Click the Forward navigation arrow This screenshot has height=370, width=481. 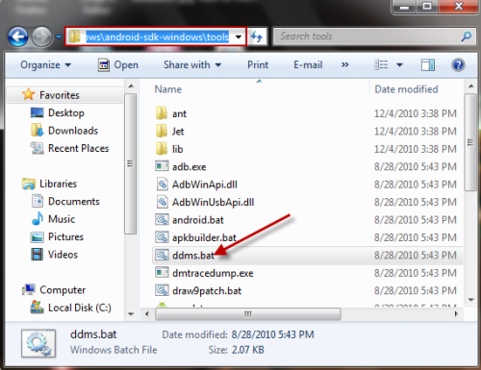click(41, 37)
